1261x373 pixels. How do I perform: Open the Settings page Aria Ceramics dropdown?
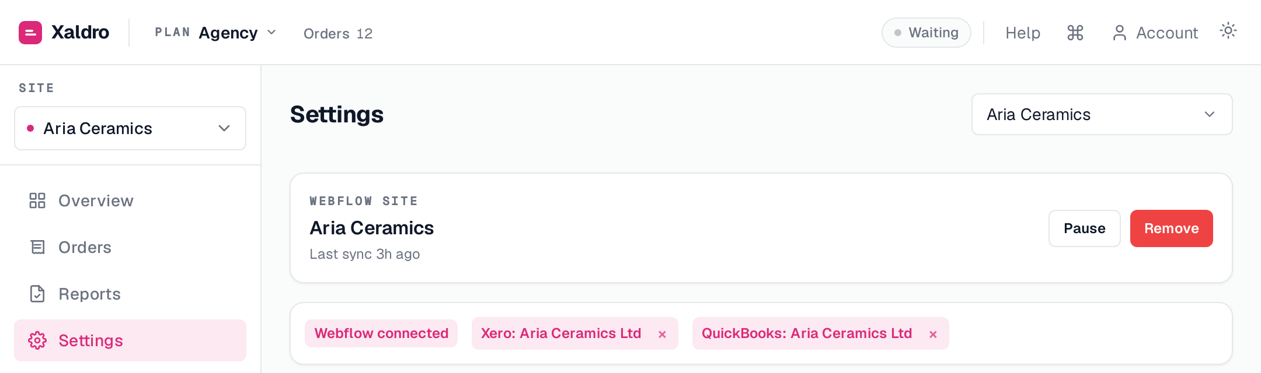point(1102,114)
